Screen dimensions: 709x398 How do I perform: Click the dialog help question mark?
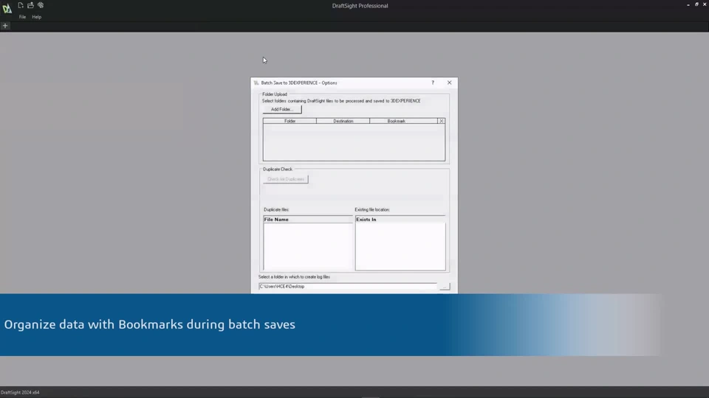pos(433,83)
